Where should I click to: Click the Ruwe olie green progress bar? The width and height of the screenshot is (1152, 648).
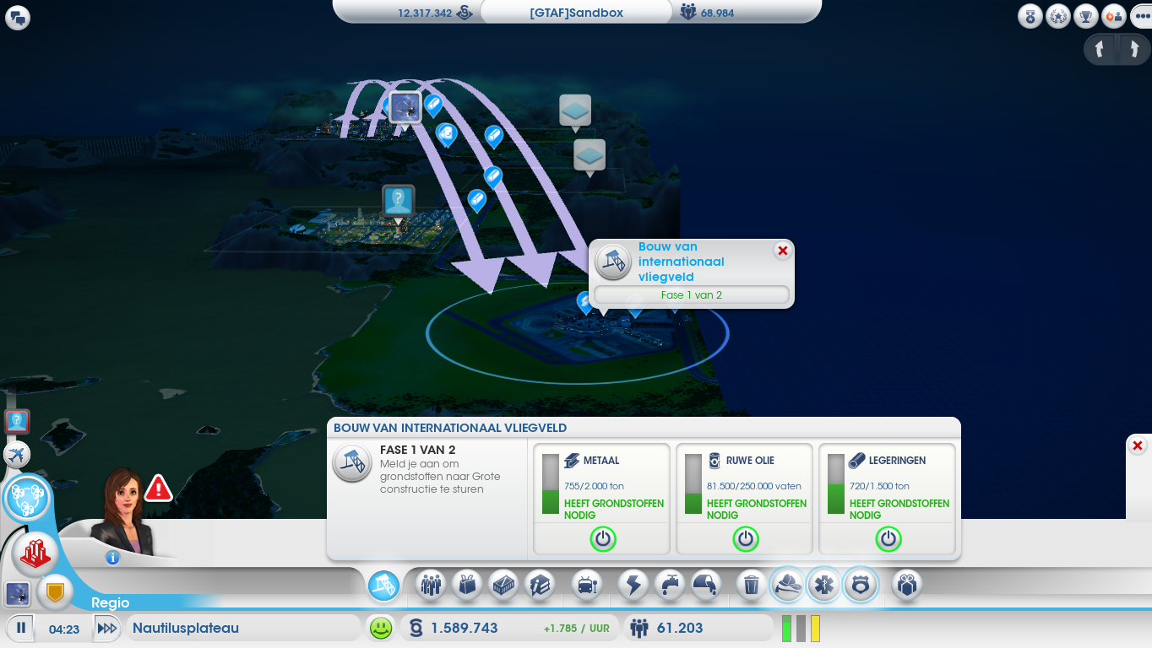pyautogui.click(x=693, y=484)
